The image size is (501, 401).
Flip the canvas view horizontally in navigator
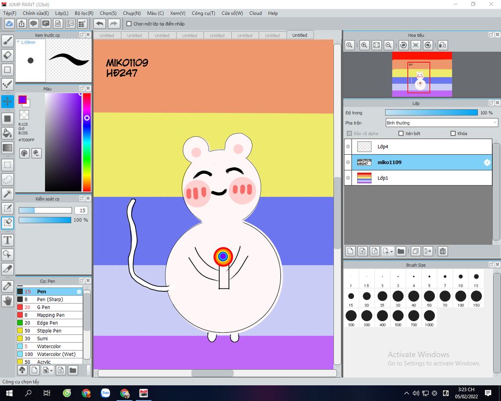tap(442, 45)
